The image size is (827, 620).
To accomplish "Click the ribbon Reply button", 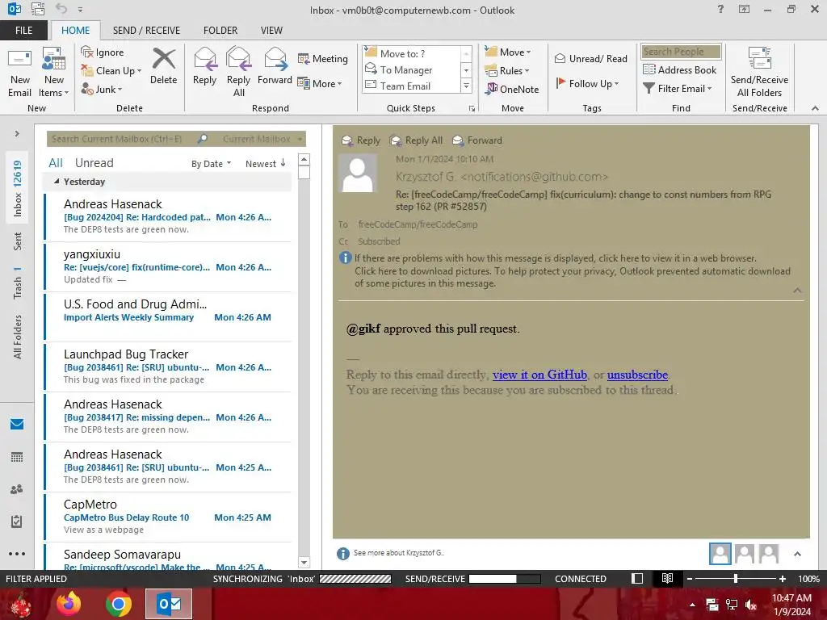I will (204, 66).
